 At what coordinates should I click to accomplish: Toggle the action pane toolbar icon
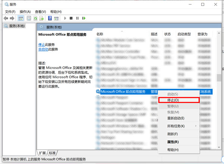56,18
